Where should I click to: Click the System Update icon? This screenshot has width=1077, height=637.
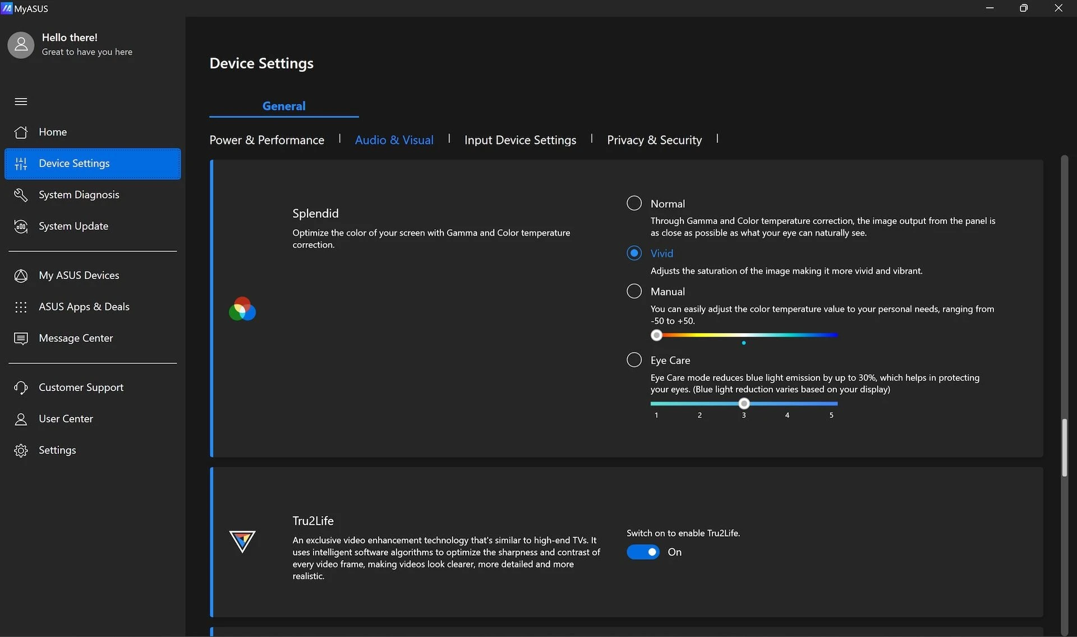coord(21,226)
